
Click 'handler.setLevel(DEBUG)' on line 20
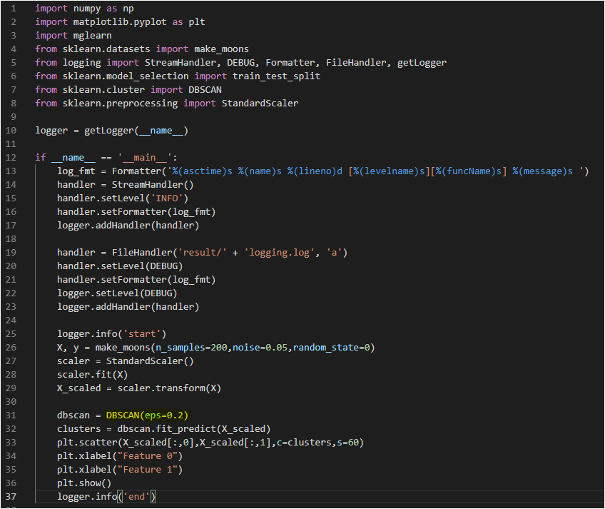coord(120,266)
